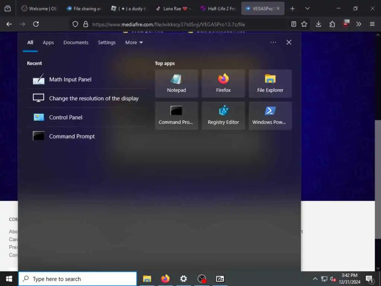The image size is (381, 286).
Task: Show hidden system tray icons
Action: 315,279
